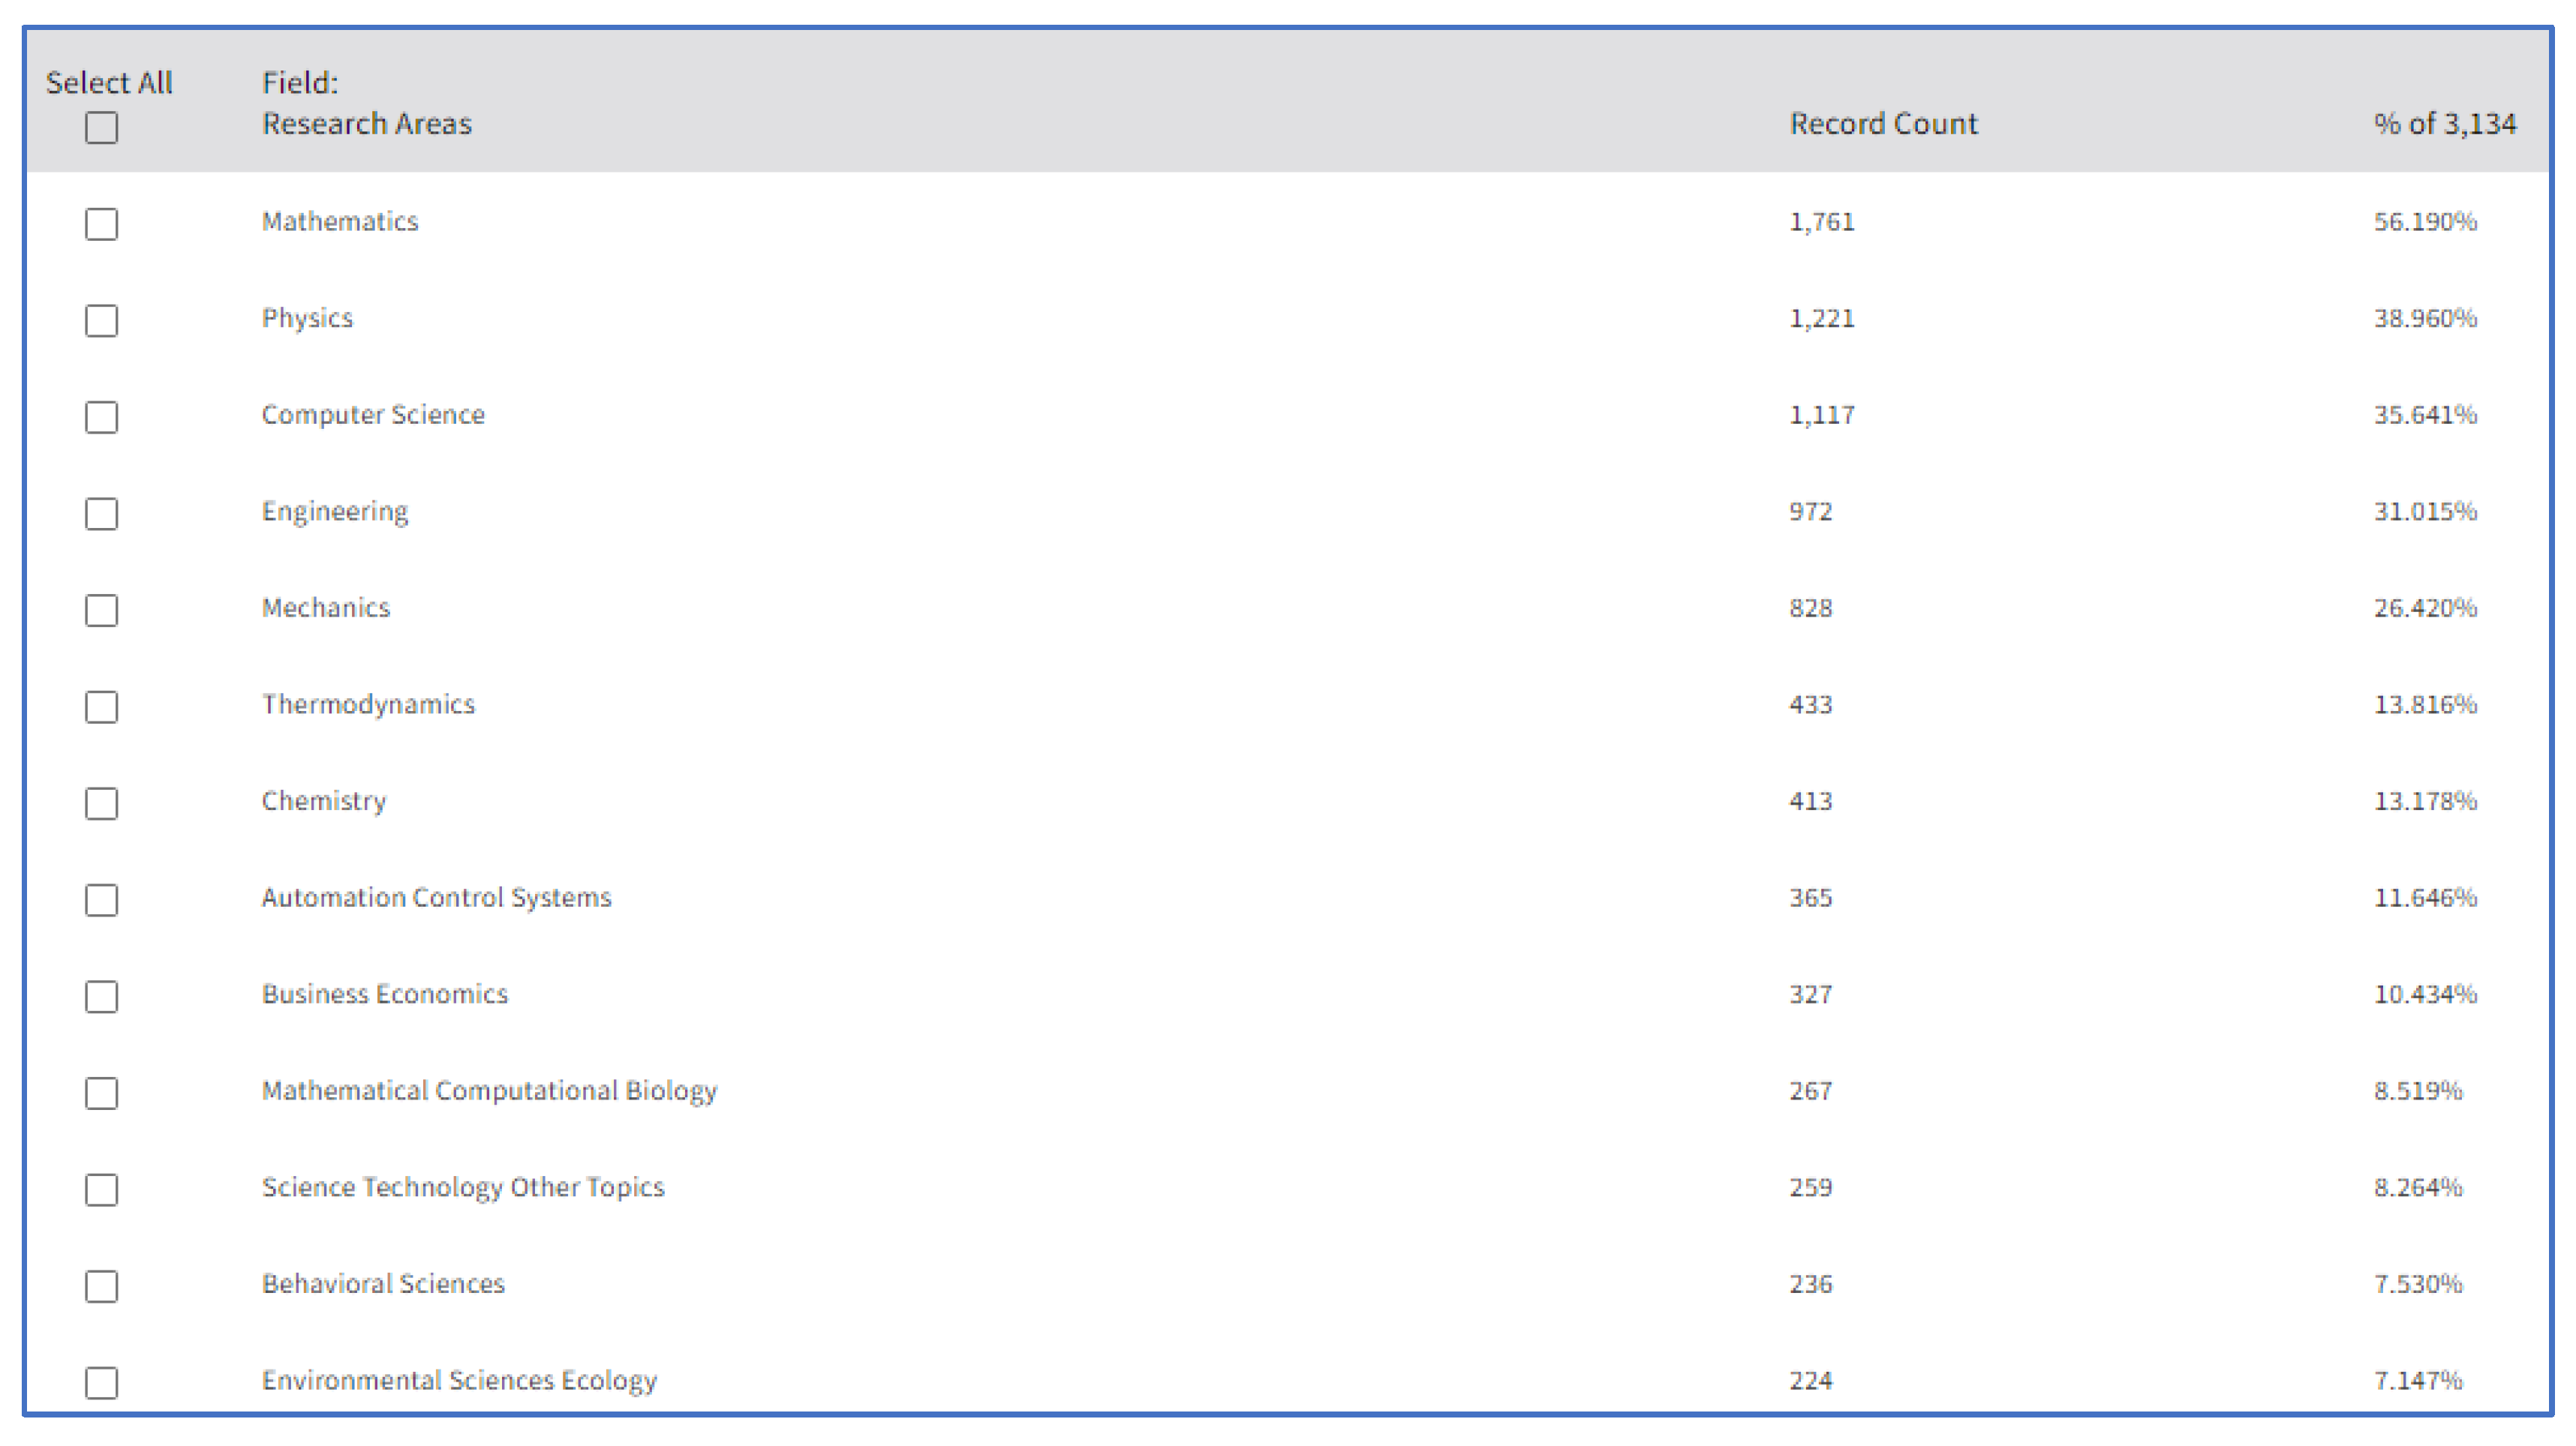The width and height of the screenshot is (2576, 1446).
Task: Check the Engineering row checkbox
Action: (x=101, y=514)
